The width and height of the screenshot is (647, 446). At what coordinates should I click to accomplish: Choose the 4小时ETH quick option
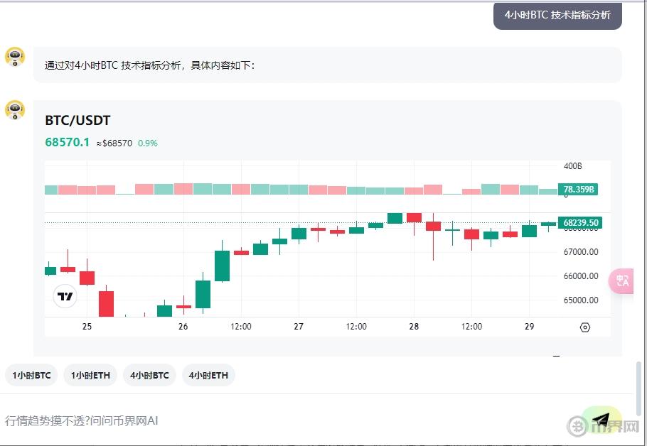[208, 375]
